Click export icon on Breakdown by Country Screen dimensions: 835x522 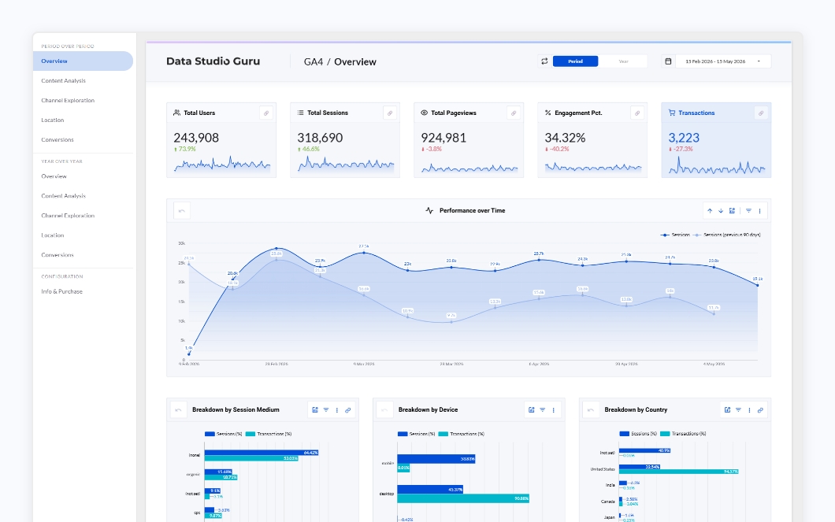coord(727,409)
